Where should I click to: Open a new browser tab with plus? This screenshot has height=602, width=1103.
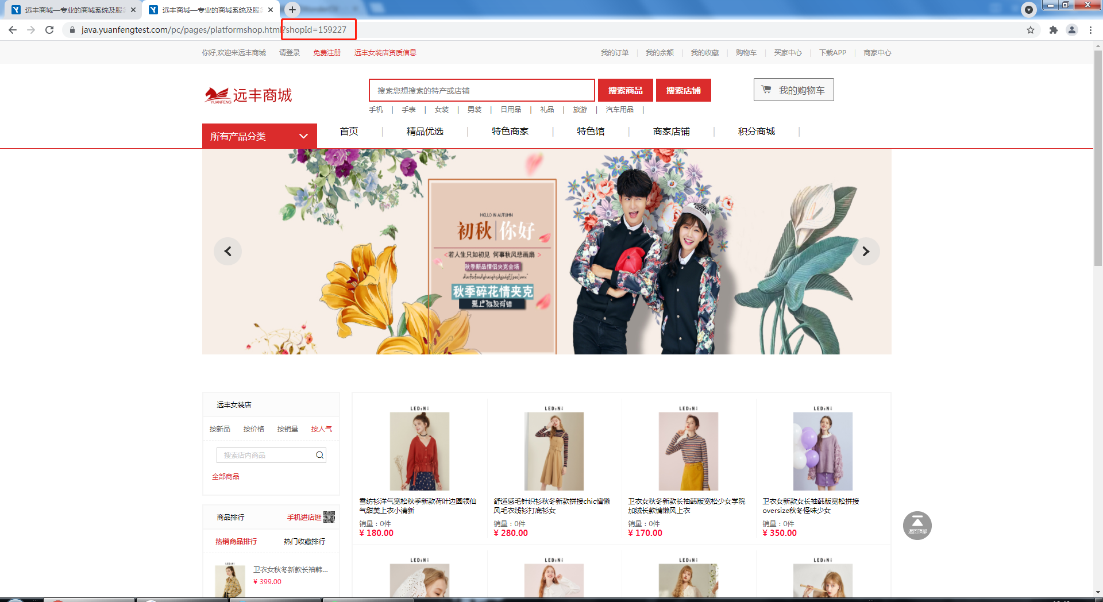point(292,10)
